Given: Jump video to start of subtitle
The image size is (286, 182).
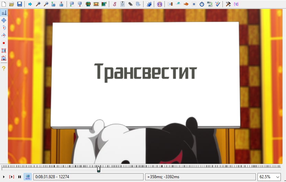Looking at the screenshot, I should click(54, 4).
